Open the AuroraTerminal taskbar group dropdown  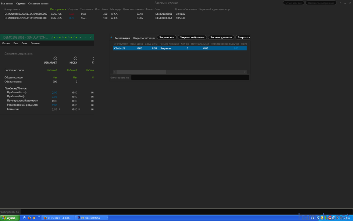tap(107, 218)
